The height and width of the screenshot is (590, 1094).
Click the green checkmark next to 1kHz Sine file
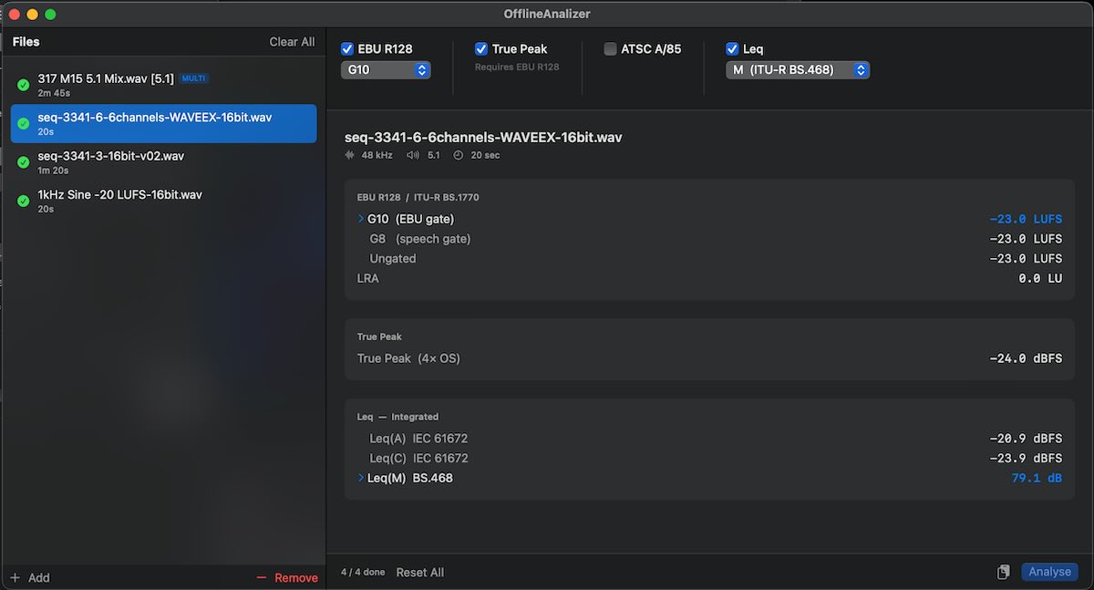click(22, 201)
